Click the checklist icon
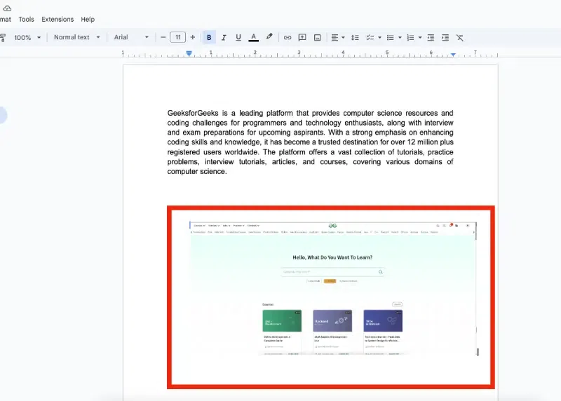 (x=370, y=37)
